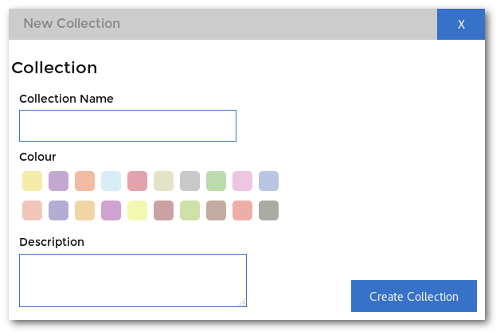
Task: Click the Collection Name input field
Action: [127, 126]
